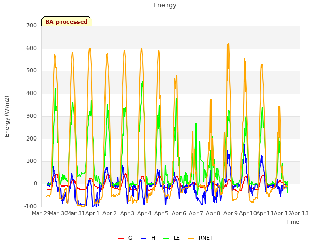This screenshot has height=248, width=331.
Task: Click the Time x-axis label
Action: point(292,222)
